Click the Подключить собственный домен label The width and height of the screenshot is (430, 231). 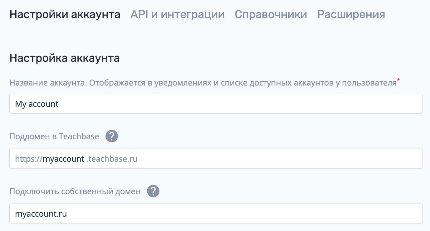tap(75, 191)
